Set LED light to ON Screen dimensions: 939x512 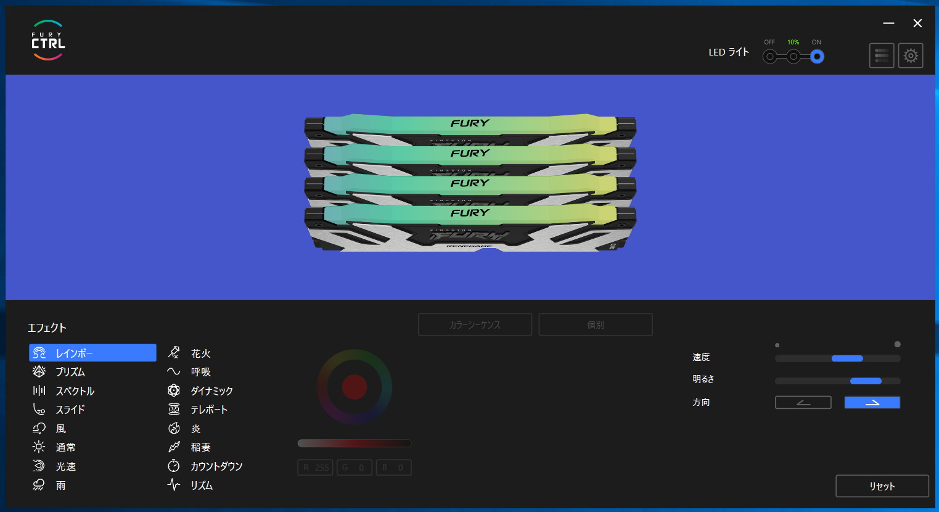click(x=817, y=57)
